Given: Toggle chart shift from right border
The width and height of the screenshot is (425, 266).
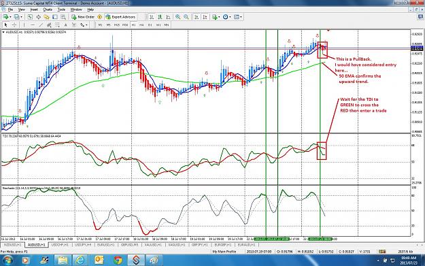Looking at the screenshot, I should tap(205, 17).
